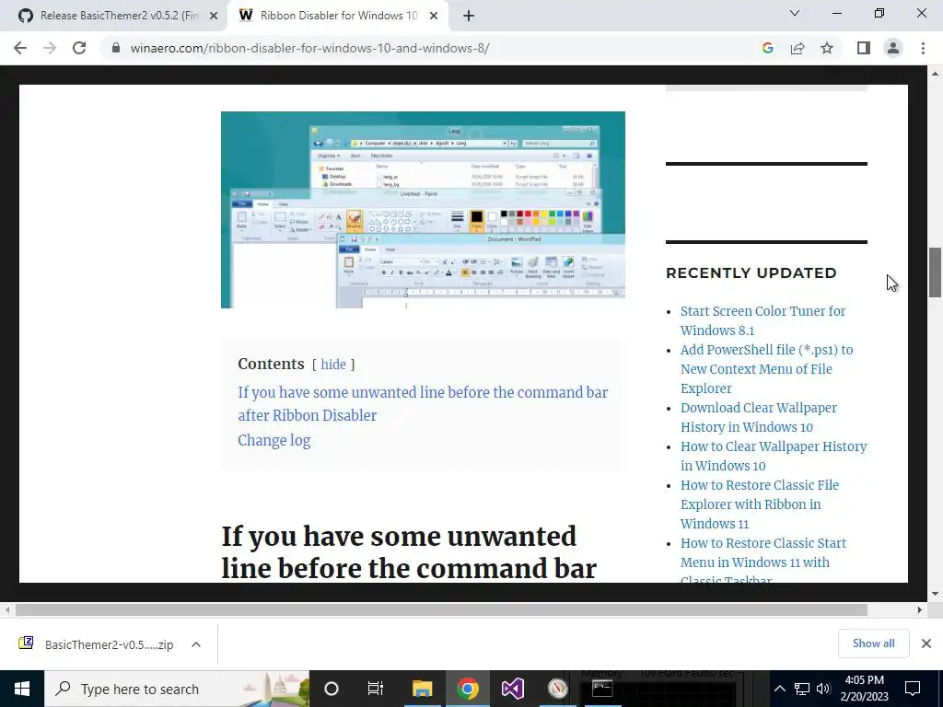The height and width of the screenshot is (707, 943).
Task: Open Visual Studio from taskbar
Action: 512,689
